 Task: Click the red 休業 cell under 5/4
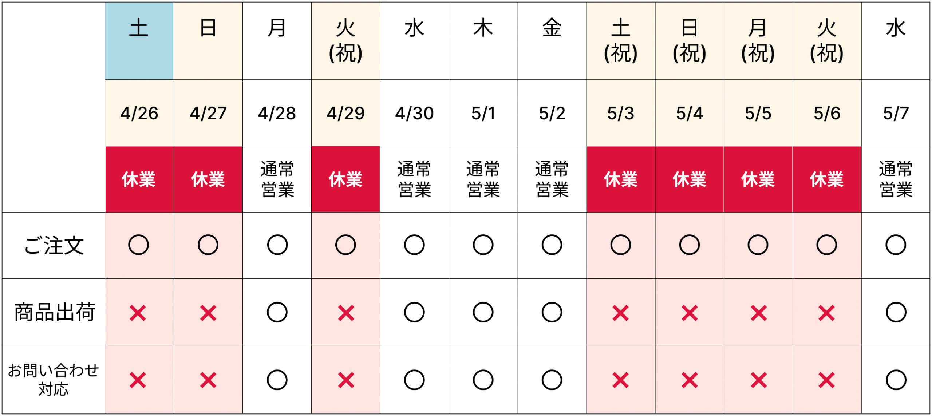click(x=690, y=179)
